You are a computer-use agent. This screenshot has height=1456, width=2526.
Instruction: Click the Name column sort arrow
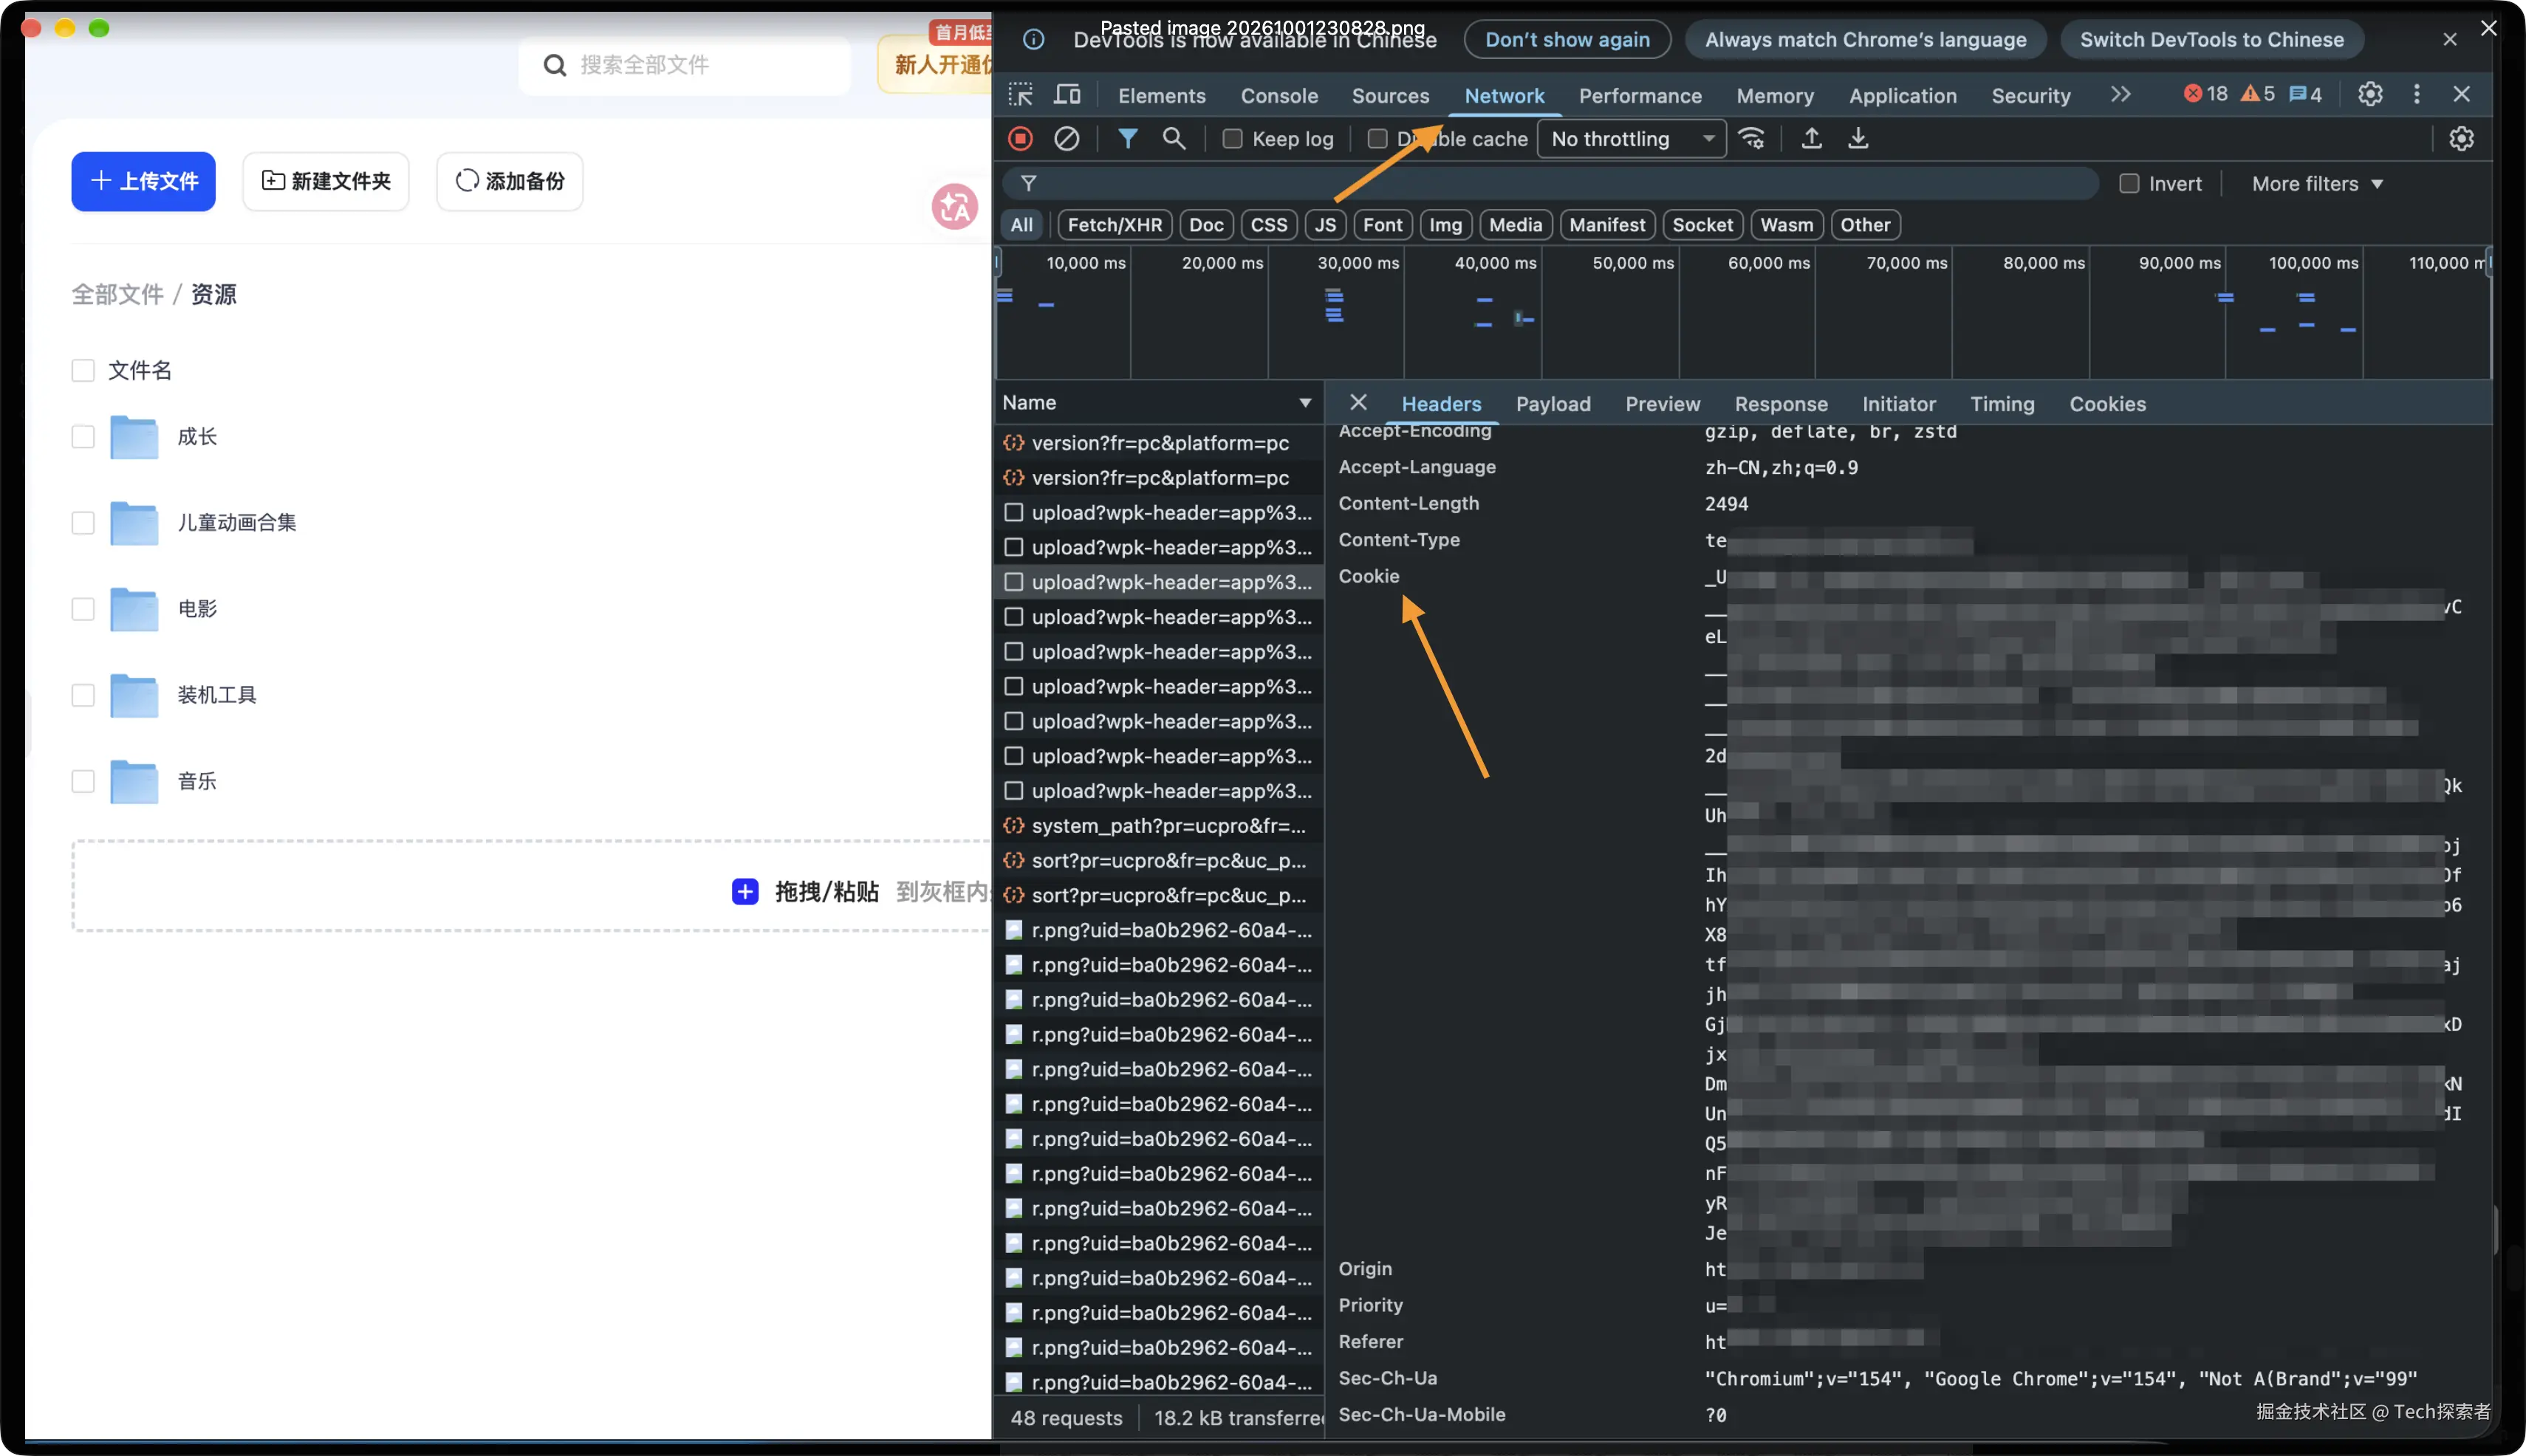click(x=1304, y=403)
